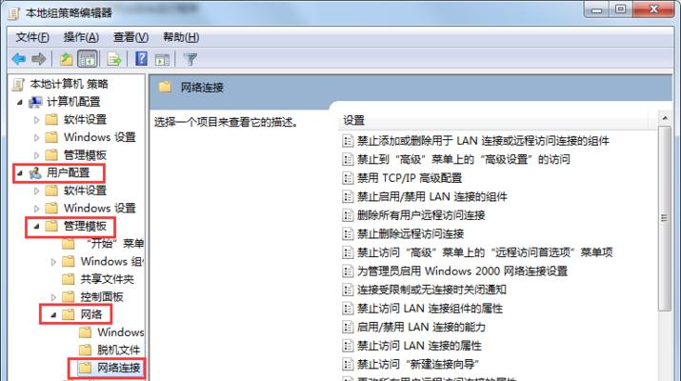
Task: Expand the 控制面板 tree node
Action: pyautogui.click(x=53, y=297)
